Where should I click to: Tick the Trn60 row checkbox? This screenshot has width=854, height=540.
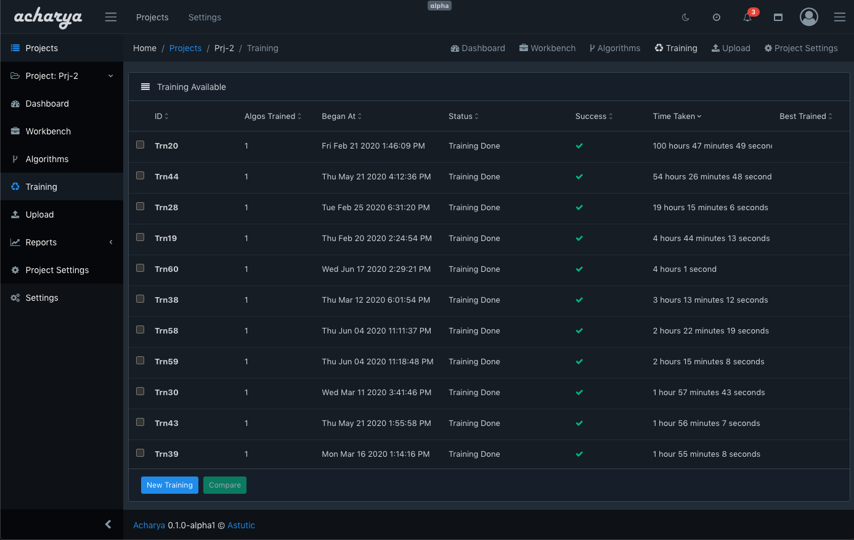(140, 268)
